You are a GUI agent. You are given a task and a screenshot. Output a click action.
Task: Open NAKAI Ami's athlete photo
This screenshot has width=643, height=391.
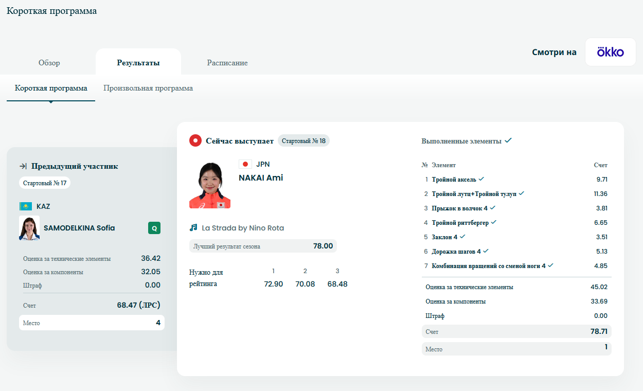210,185
